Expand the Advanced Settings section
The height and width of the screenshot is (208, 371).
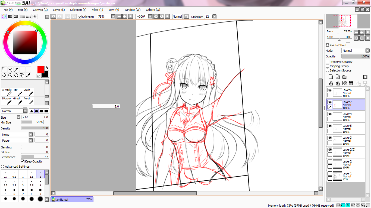coord(3,167)
